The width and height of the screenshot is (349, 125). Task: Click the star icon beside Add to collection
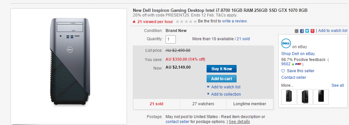point(208,94)
